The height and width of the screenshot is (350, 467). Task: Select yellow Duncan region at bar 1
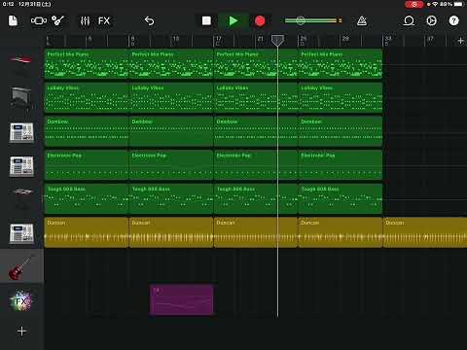87,232
